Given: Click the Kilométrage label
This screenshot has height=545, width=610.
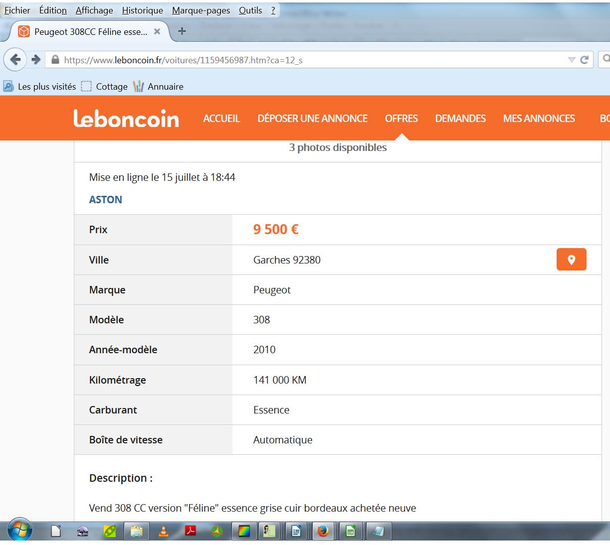Looking at the screenshot, I should click(118, 380).
